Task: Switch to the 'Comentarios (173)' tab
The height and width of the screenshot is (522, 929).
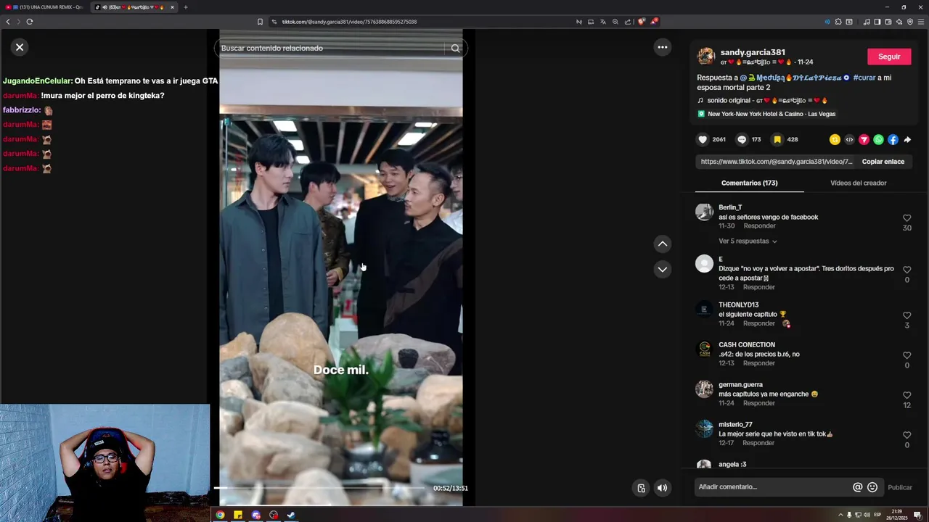Action: coord(749,183)
